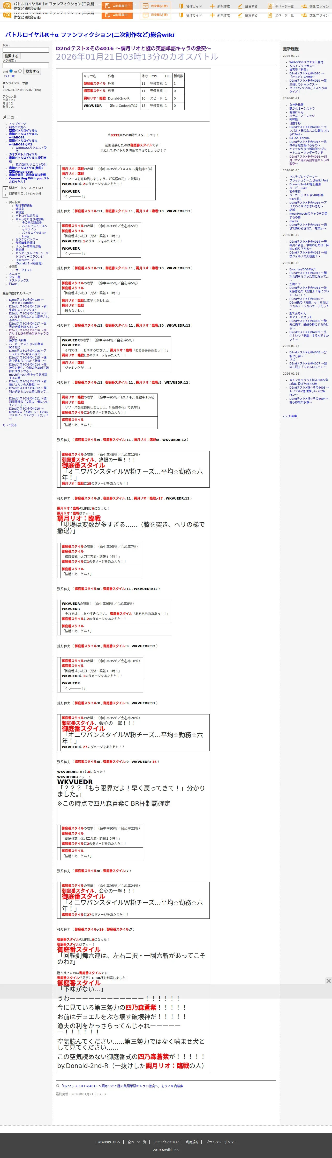This screenshot has width=332, height=1158.
Task: Open メンバー専用掲示板 link
Action: click(28, 246)
